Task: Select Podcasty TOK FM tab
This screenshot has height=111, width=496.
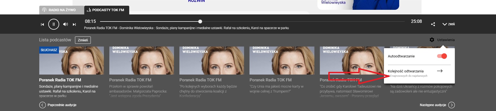Action: pyautogui.click(x=107, y=10)
